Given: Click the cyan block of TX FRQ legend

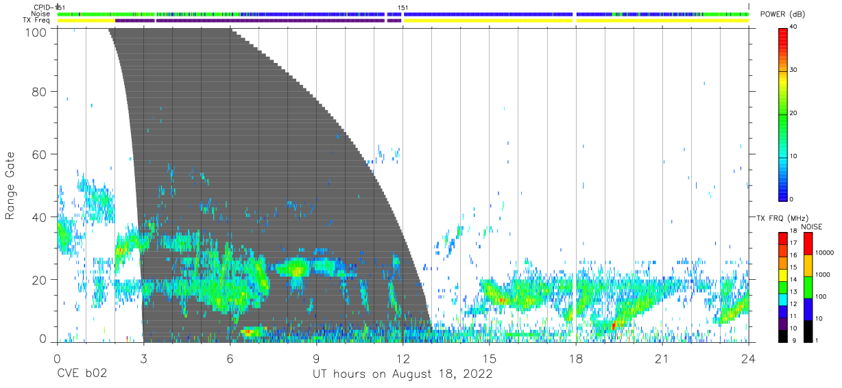Looking at the screenshot, I should pyautogui.click(x=783, y=299).
